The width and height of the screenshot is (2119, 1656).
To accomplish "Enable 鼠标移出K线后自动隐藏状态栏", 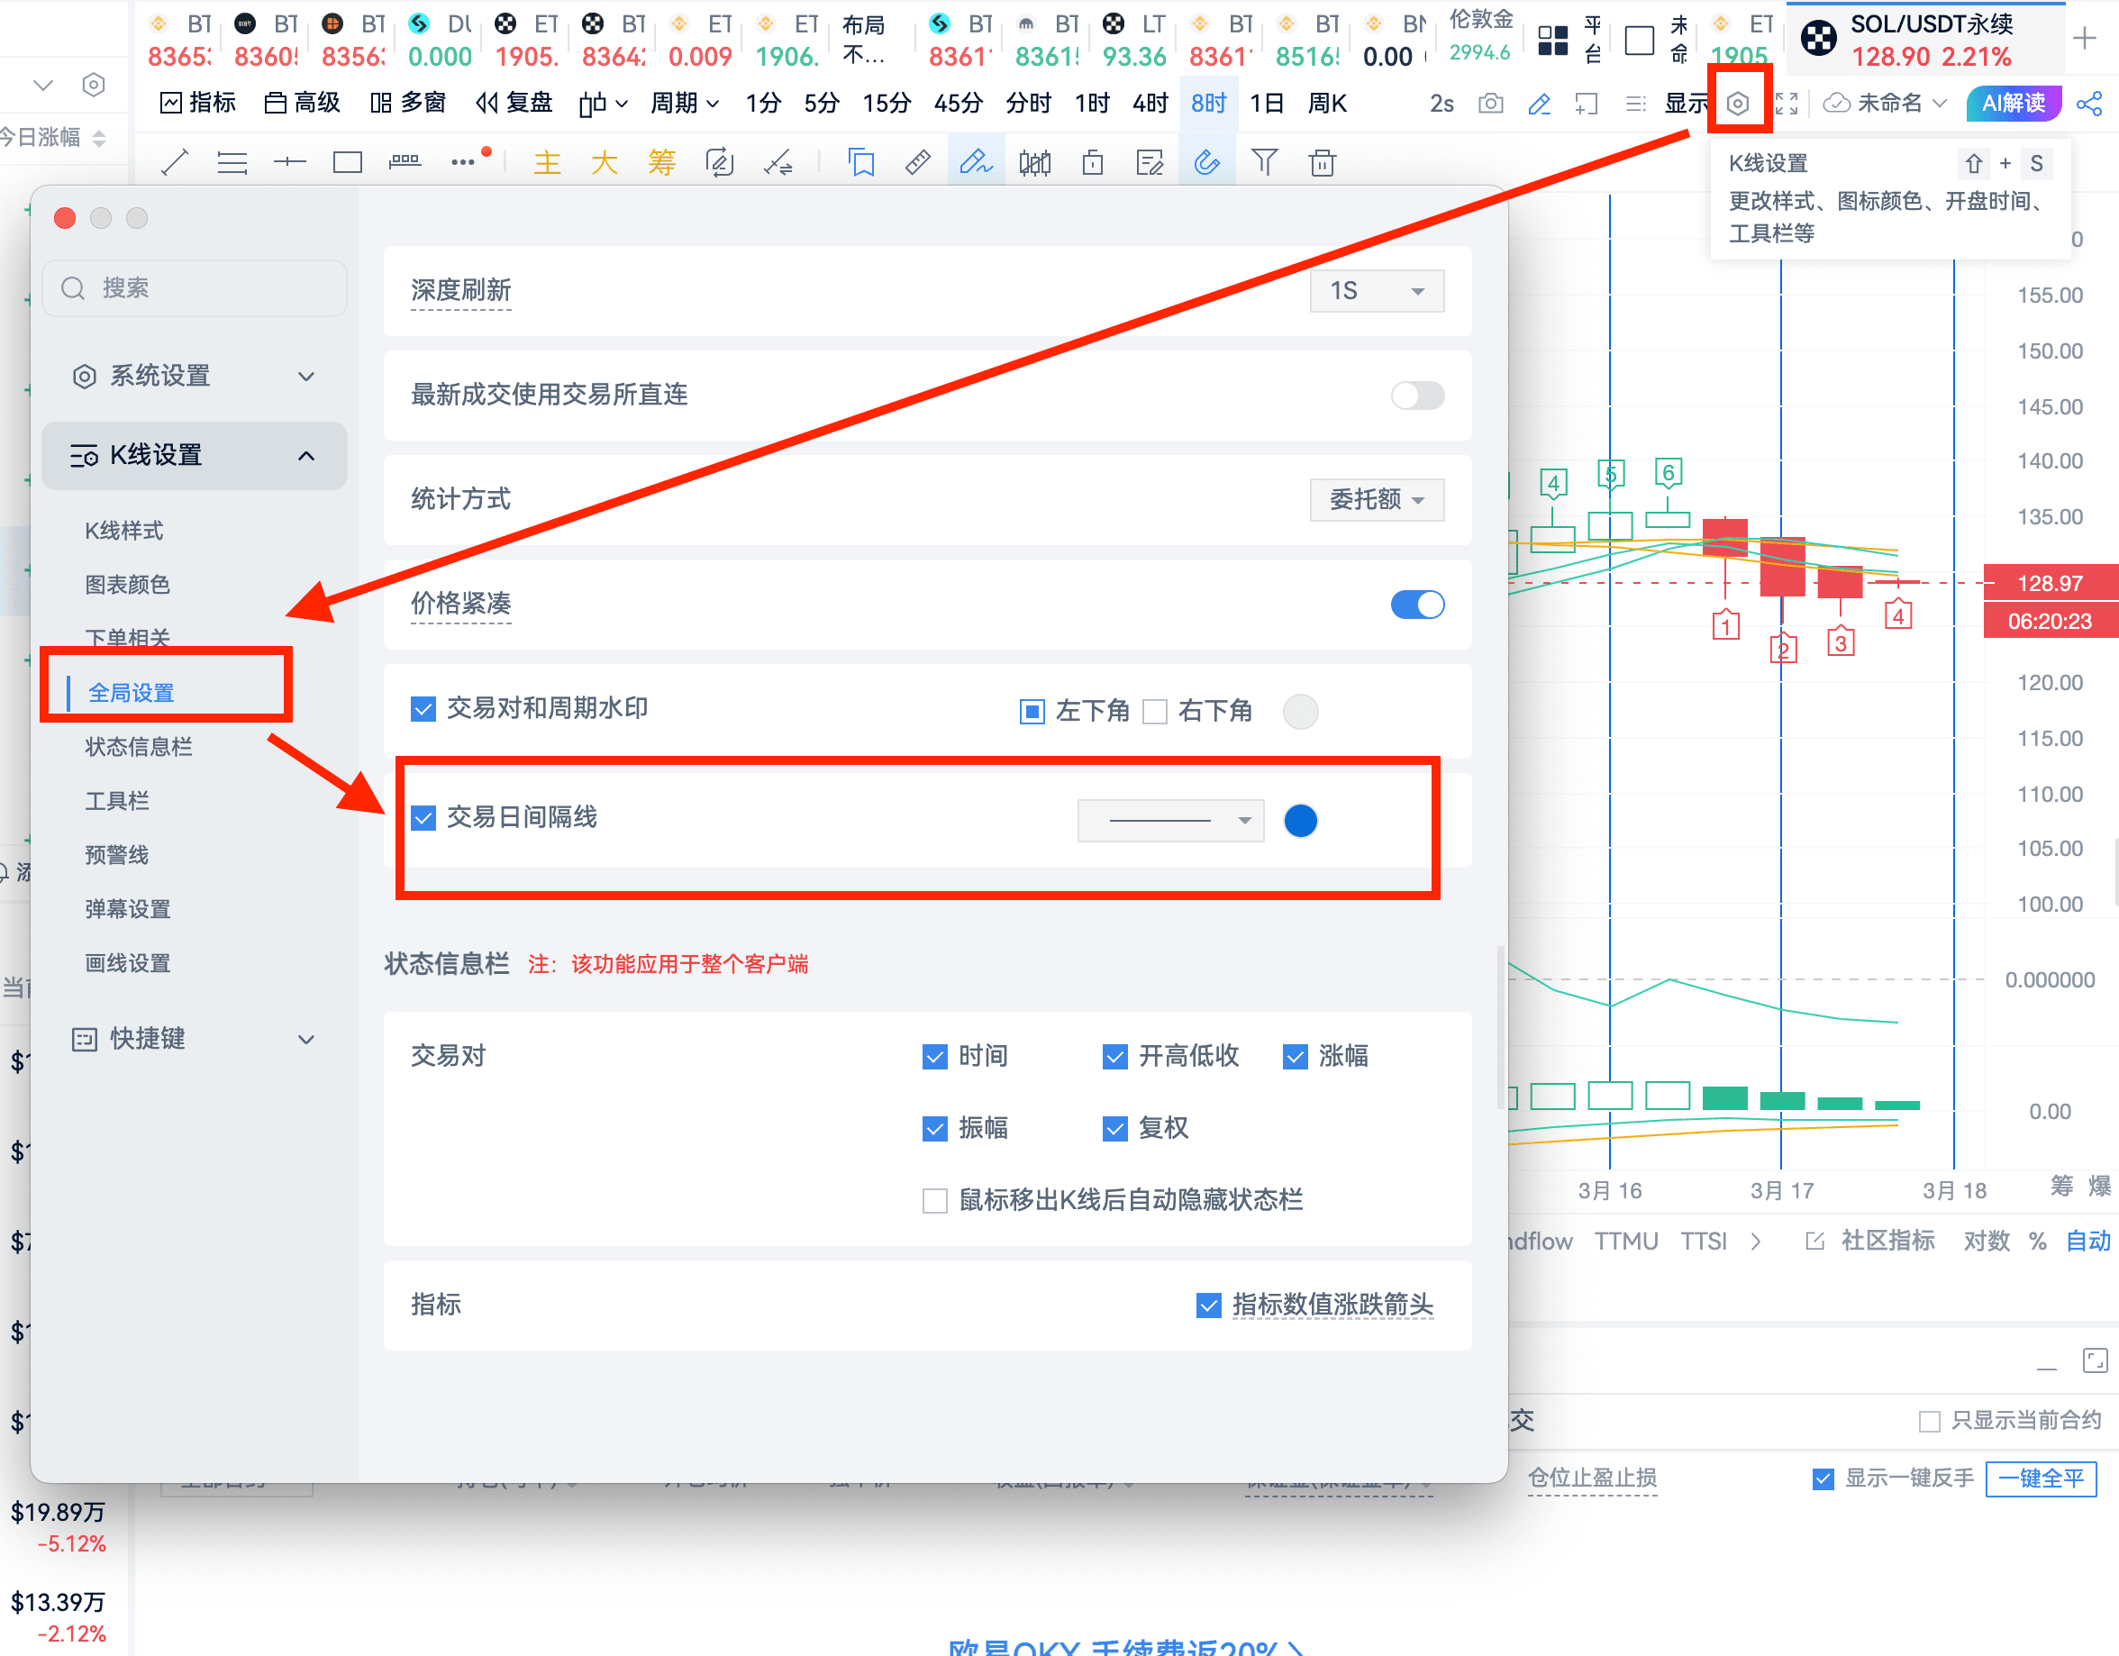I will (x=934, y=1201).
